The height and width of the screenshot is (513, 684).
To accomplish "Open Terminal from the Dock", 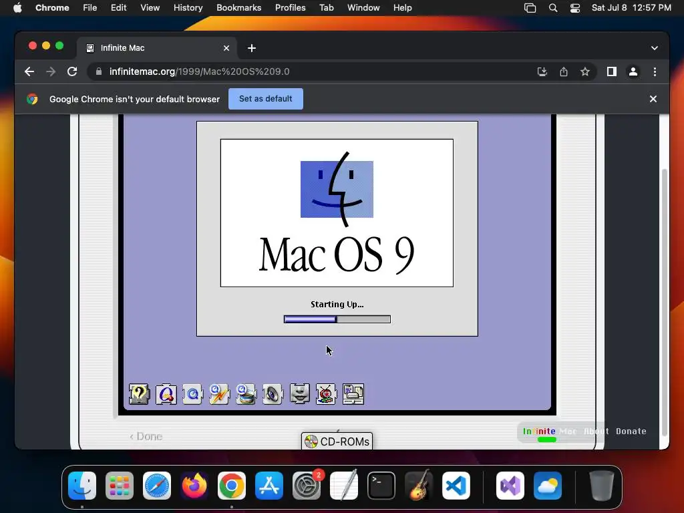I will tap(381, 486).
